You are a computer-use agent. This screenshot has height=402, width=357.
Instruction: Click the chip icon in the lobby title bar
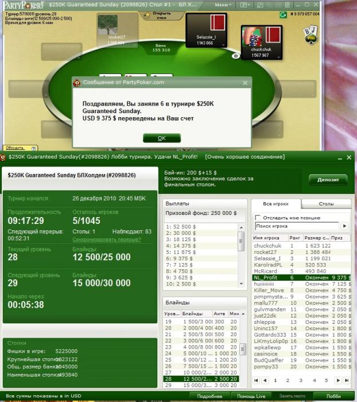click(x=3, y=157)
